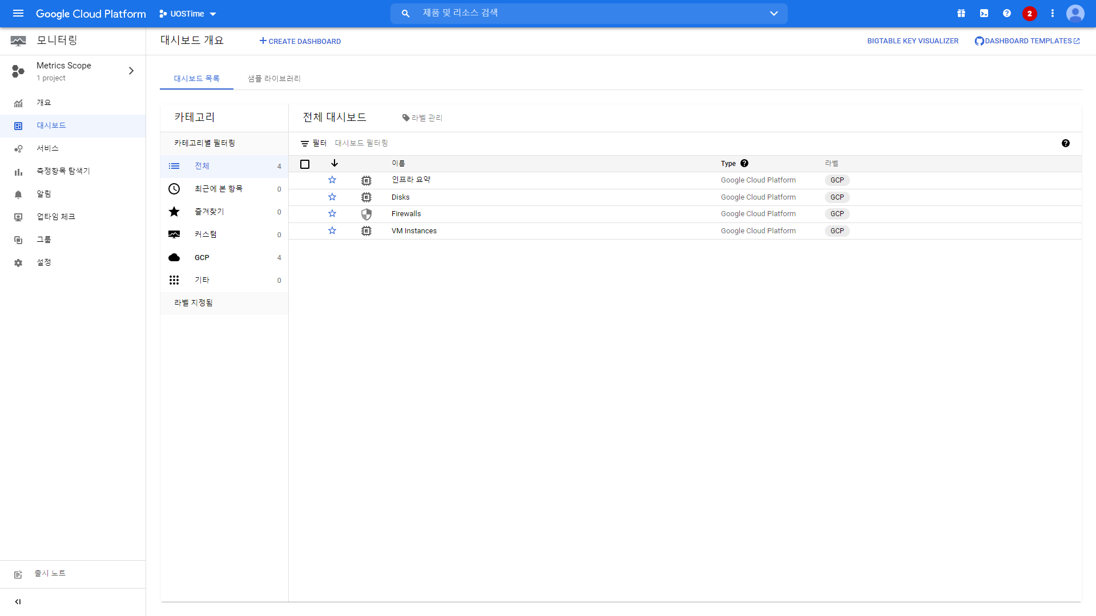Viewport: 1096px width, 616px height.
Task: Open 업타임 체크 in the sidebar
Action: pyautogui.click(x=72, y=217)
